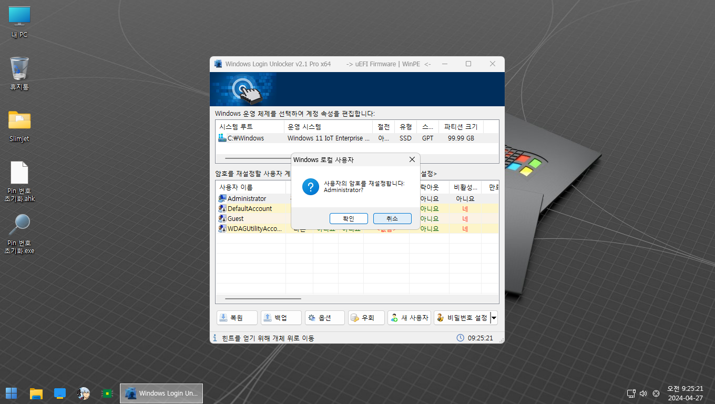Select the Guest user icon
The image size is (715, 404).
click(222, 218)
